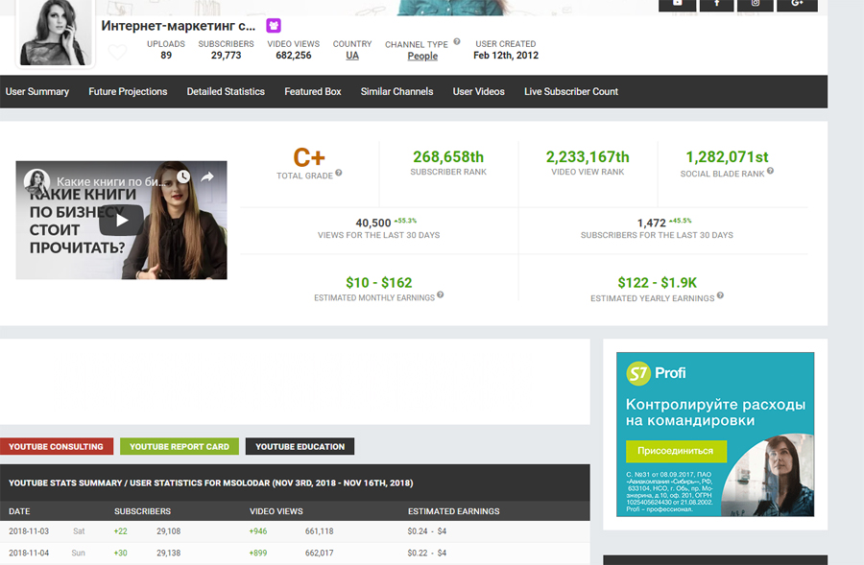Click the Присоединиться button in S7 ad
The height and width of the screenshot is (565, 864).
pos(676,451)
